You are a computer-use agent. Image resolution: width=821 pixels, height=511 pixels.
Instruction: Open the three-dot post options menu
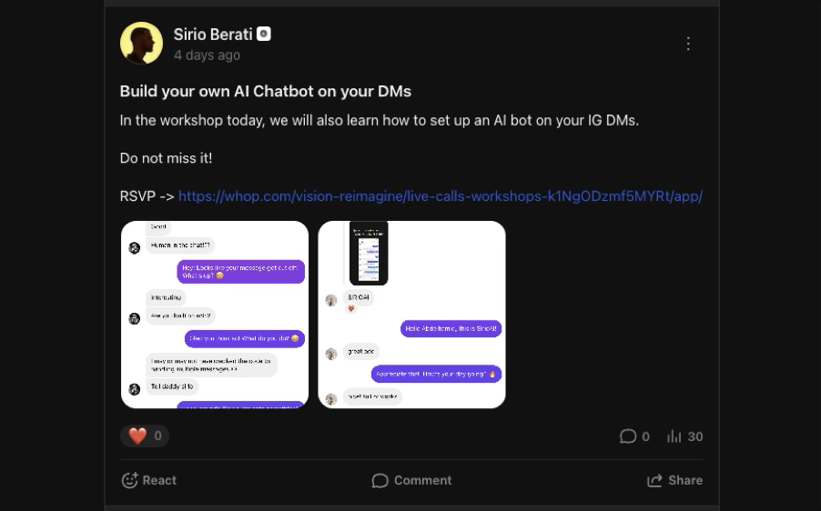pos(688,44)
